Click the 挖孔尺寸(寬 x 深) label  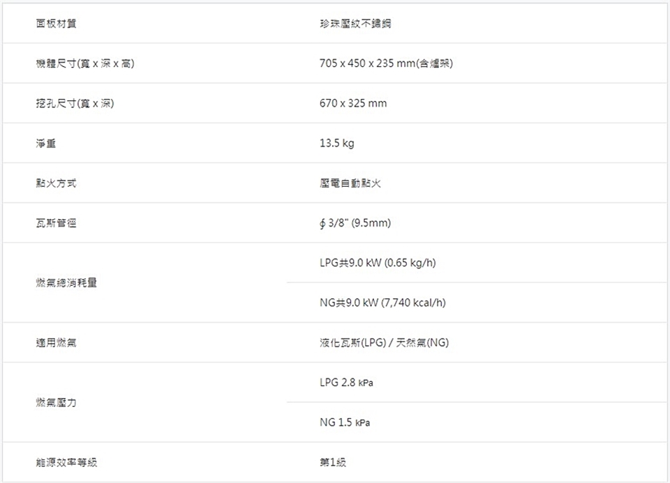(75, 104)
